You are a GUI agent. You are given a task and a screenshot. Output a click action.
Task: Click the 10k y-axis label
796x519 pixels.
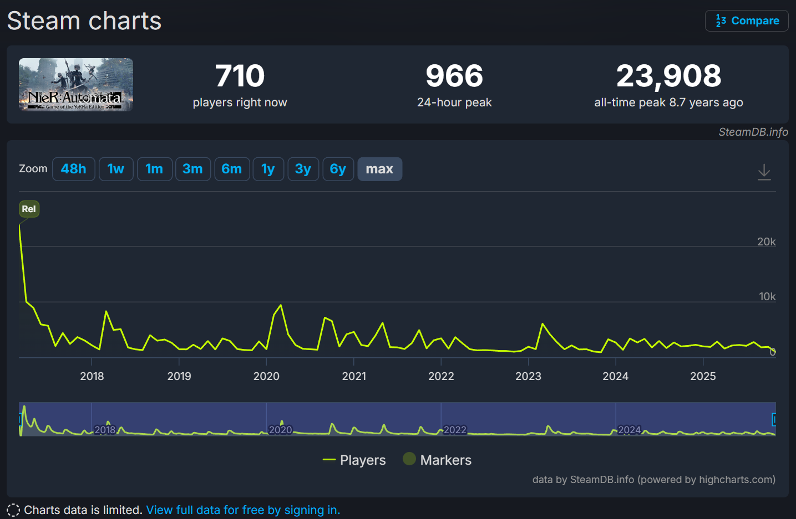[x=767, y=296]
